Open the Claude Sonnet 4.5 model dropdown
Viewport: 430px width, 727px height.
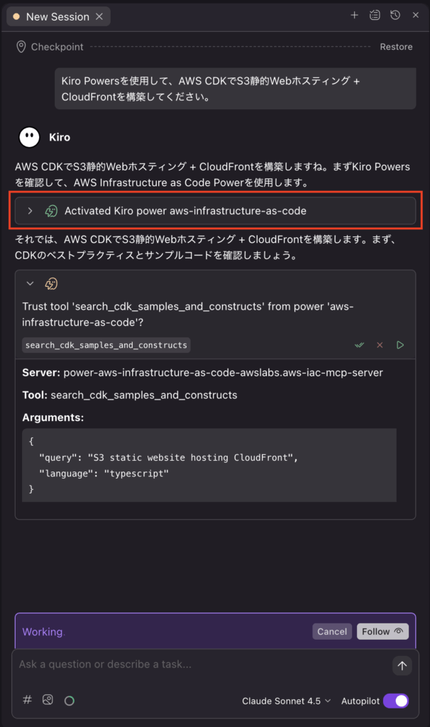[x=287, y=701]
